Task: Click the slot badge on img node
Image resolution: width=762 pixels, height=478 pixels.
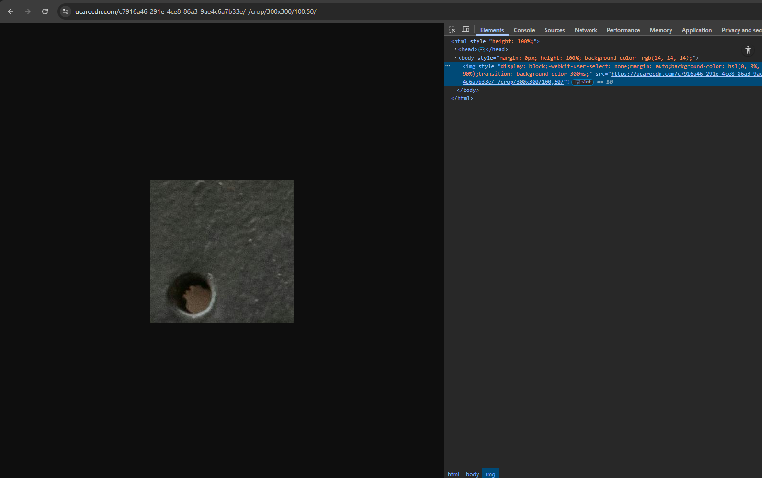Action: 583,82
